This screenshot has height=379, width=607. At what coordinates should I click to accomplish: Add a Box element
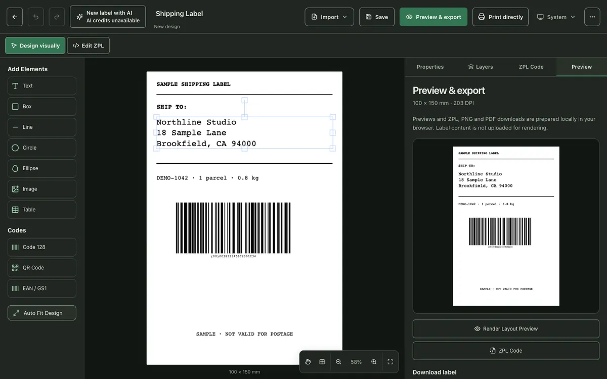coord(42,107)
